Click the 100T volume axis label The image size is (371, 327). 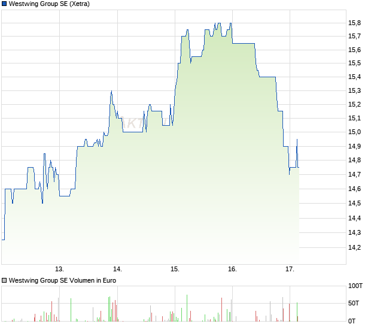[355, 286]
